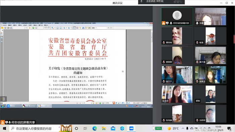Click the microphone tray icon

coord(187,128)
